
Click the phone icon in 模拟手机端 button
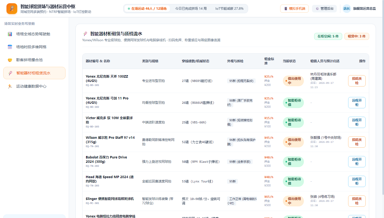pyautogui.click(x=286, y=9)
